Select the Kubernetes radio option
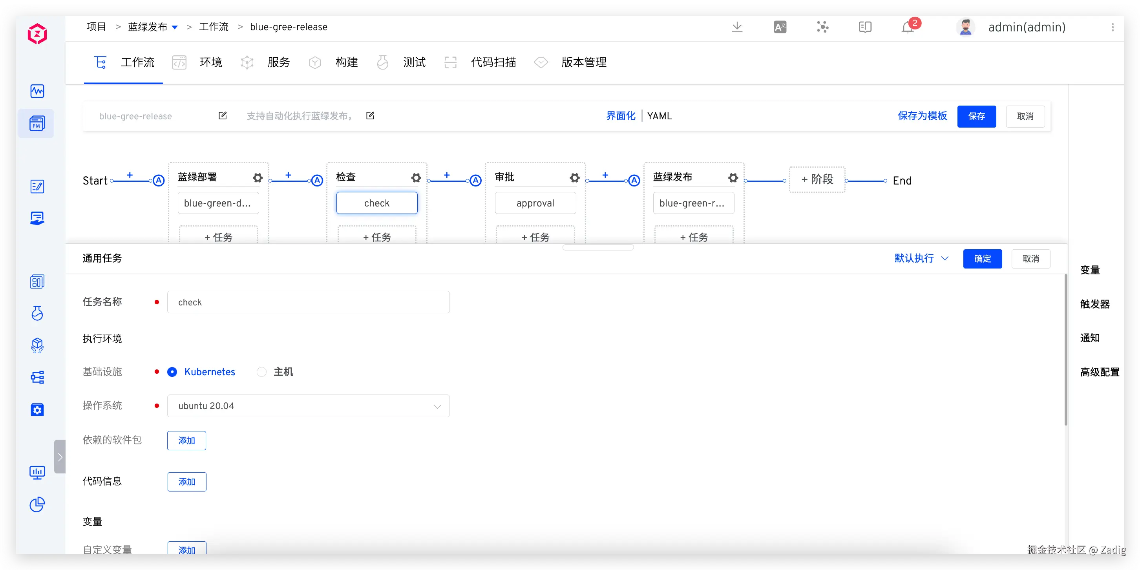The image size is (1140, 570). pyautogui.click(x=173, y=372)
